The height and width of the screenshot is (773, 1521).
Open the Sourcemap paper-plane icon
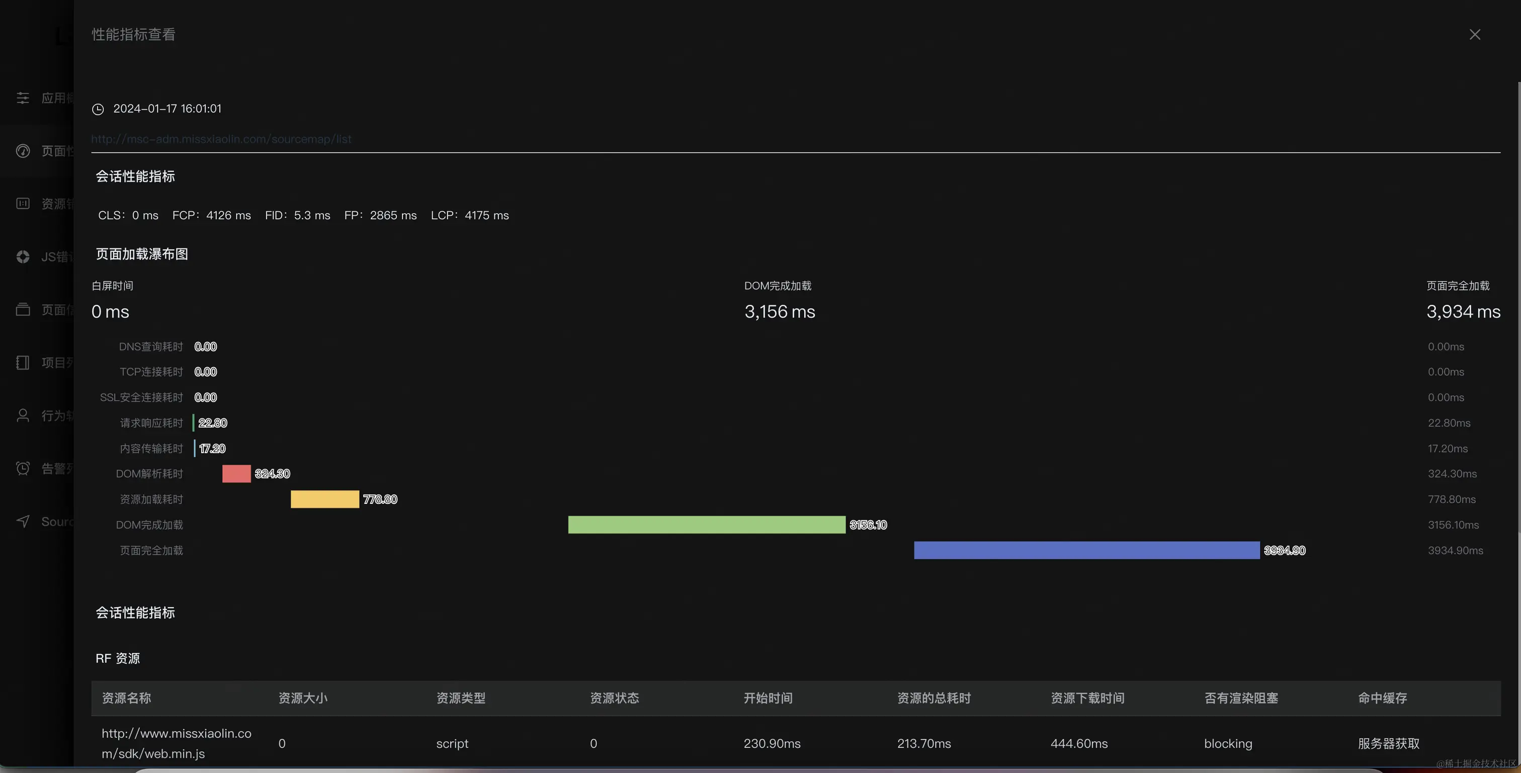(x=23, y=522)
